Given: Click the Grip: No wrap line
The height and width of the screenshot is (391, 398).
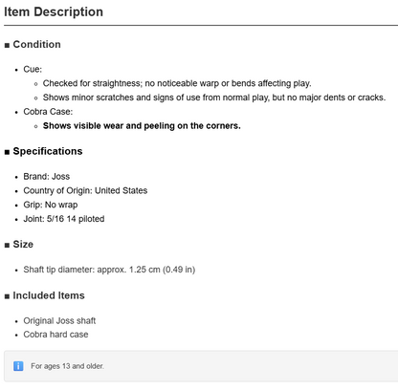Looking at the screenshot, I should [51, 205].
